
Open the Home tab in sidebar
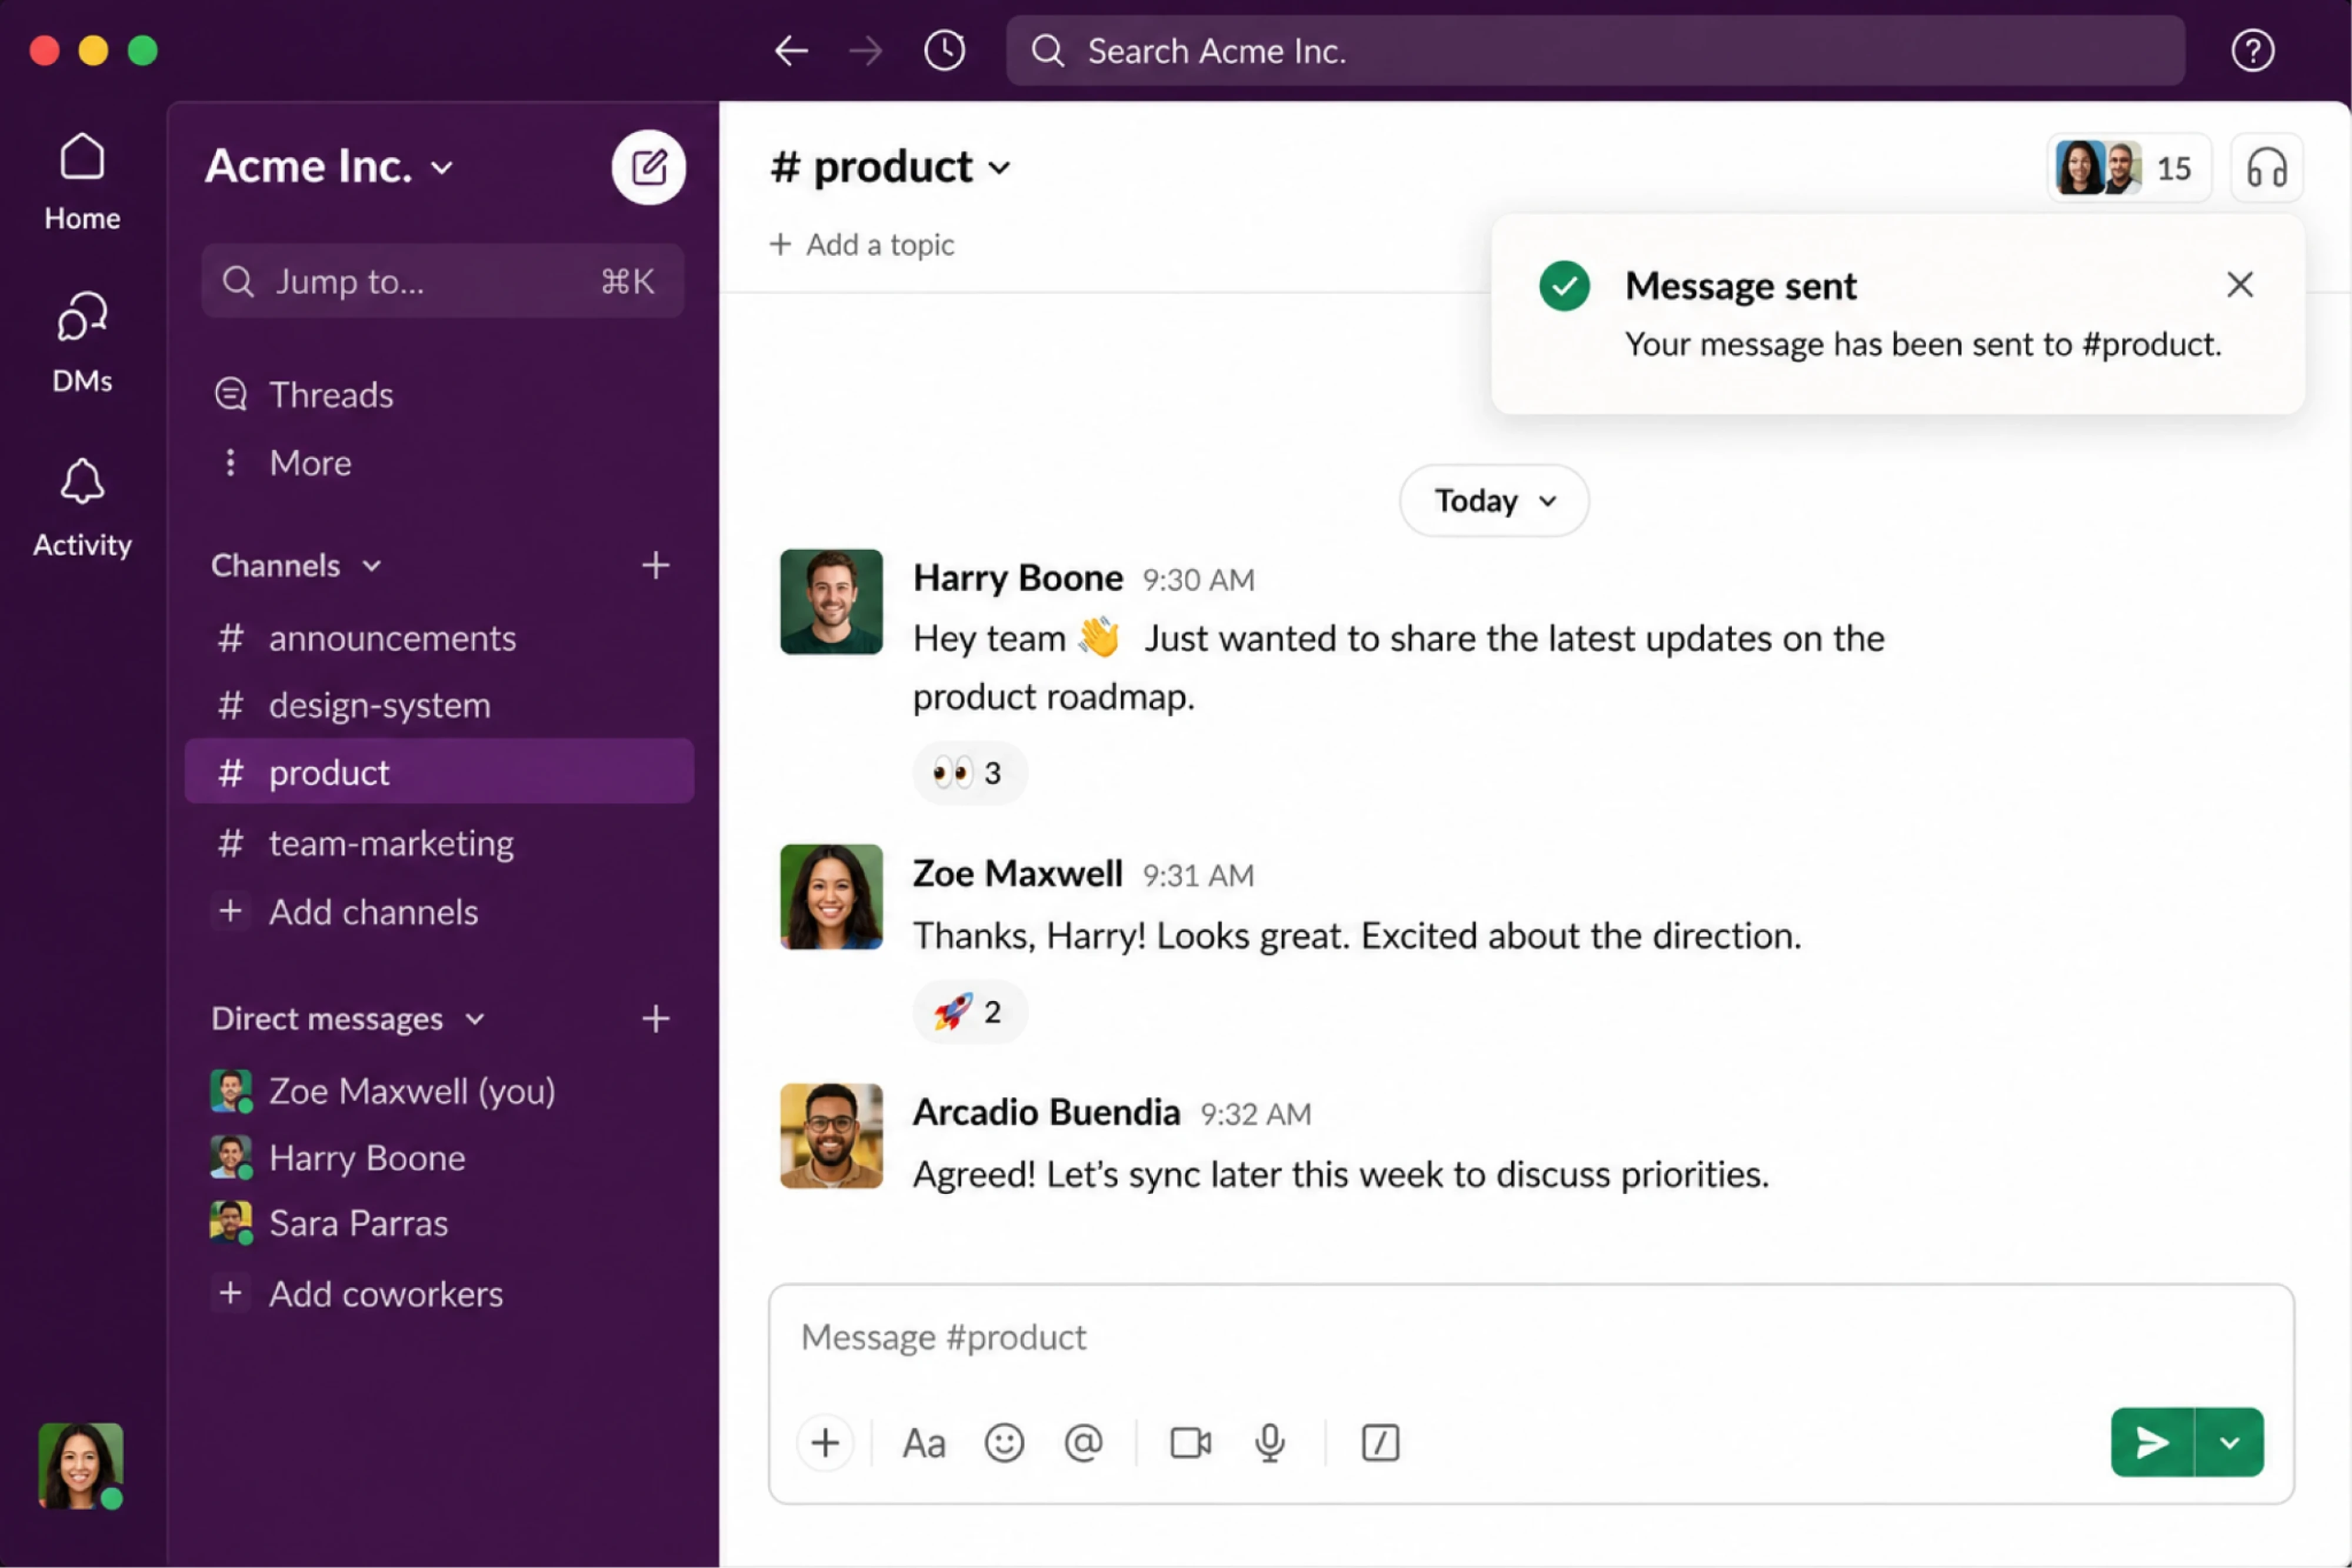[x=82, y=183]
